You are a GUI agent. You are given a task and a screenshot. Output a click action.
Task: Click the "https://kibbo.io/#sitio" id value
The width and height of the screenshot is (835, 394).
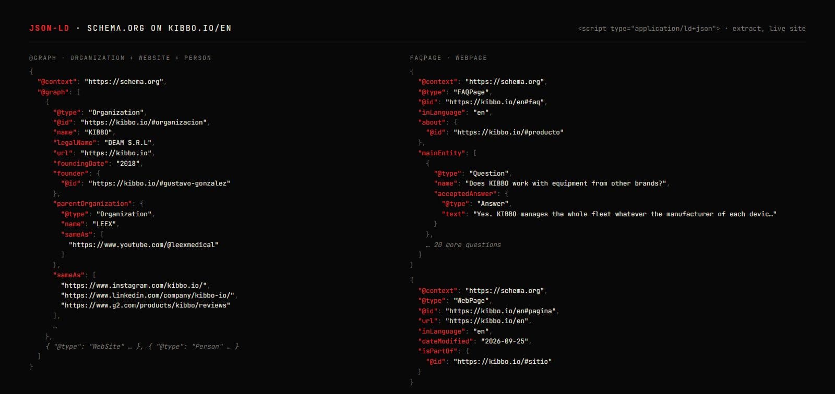point(503,362)
